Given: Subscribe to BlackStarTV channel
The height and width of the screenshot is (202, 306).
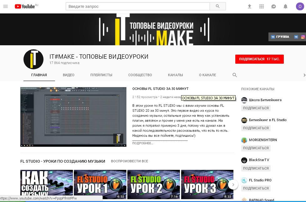Looking at the screenshot, I should [256, 168].
